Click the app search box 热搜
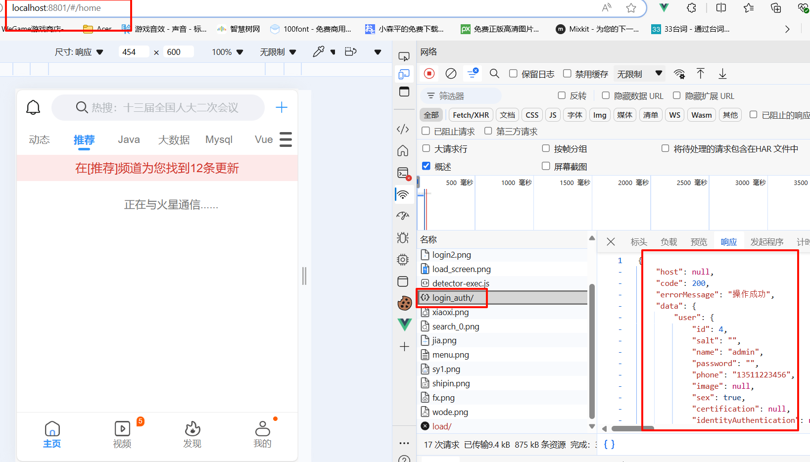This screenshot has width=810, height=462. pos(158,107)
